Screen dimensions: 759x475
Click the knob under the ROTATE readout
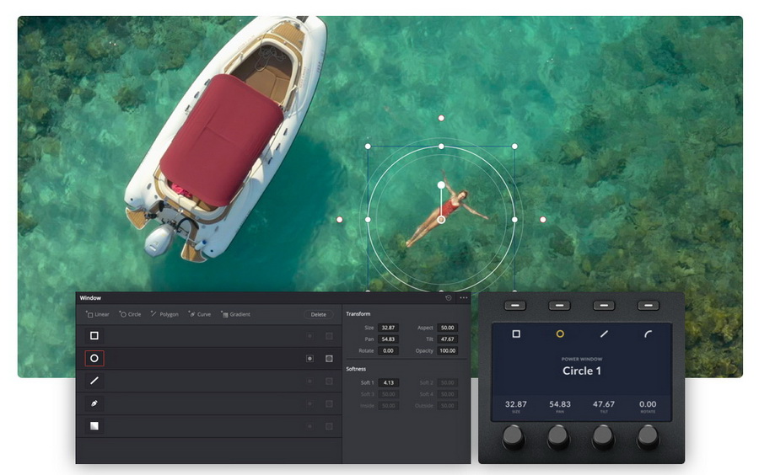pos(648,436)
